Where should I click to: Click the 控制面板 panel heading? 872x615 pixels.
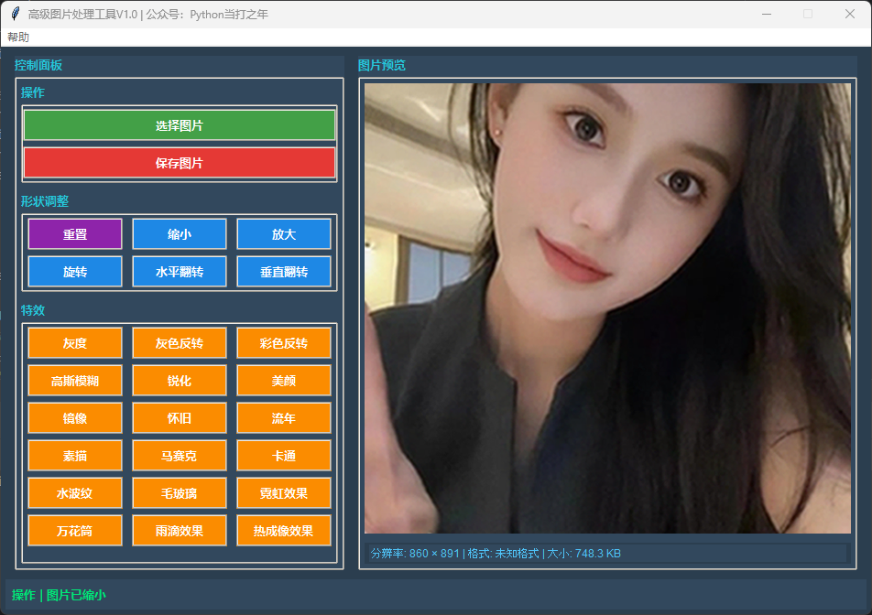[x=38, y=65]
